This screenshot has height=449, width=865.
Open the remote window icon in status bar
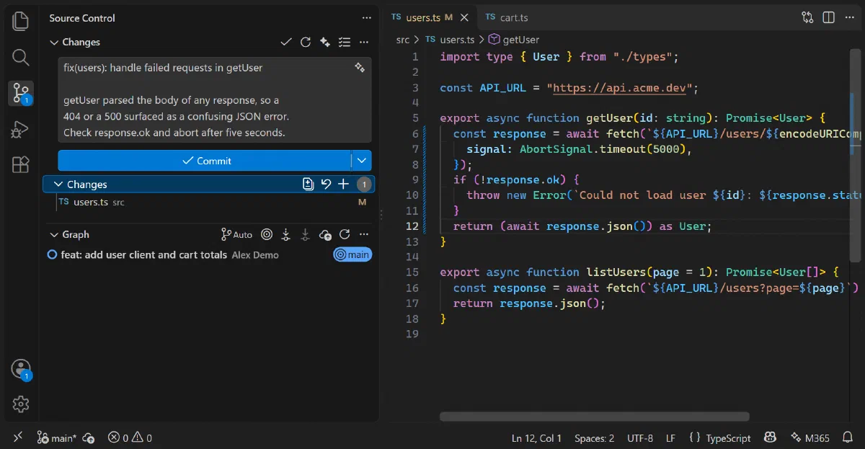click(18, 437)
